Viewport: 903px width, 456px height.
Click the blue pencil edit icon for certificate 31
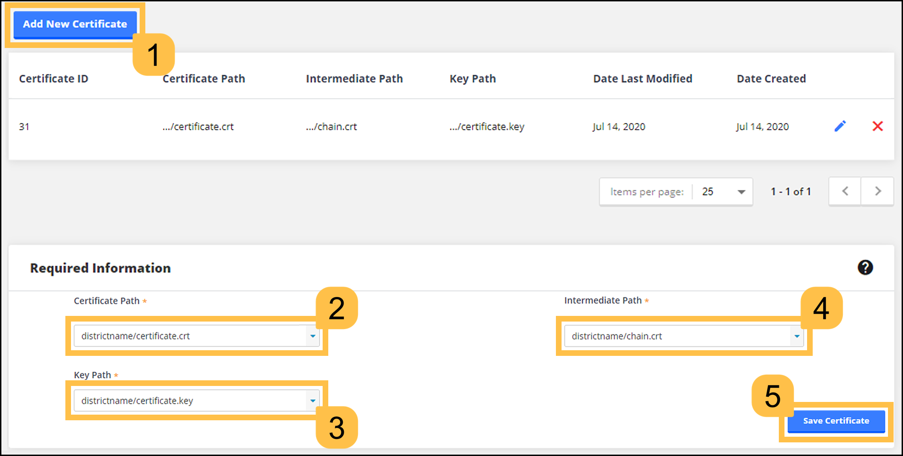click(x=840, y=126)
